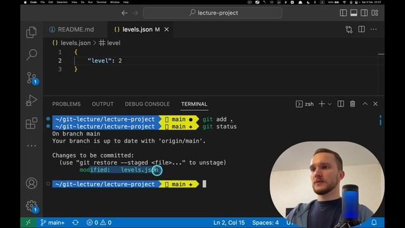Viewport: 405px width, 228px height.
Task: Open Source Control view with one pending change
Action: 32,78
